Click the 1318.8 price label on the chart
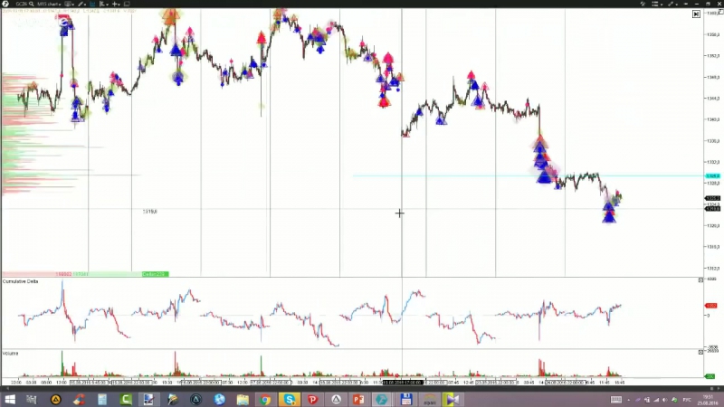Screen dimensions: 724x407 coord(150,212)
